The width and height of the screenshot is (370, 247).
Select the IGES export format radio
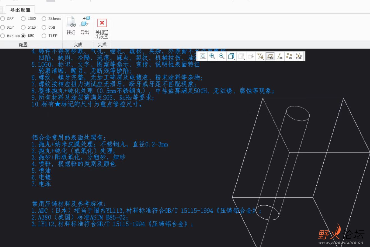click(x=23, y=19)
